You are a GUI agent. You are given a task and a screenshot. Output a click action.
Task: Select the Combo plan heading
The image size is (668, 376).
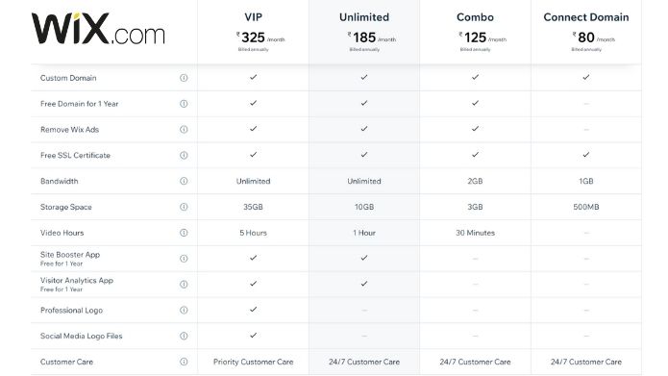pos(475,17)
